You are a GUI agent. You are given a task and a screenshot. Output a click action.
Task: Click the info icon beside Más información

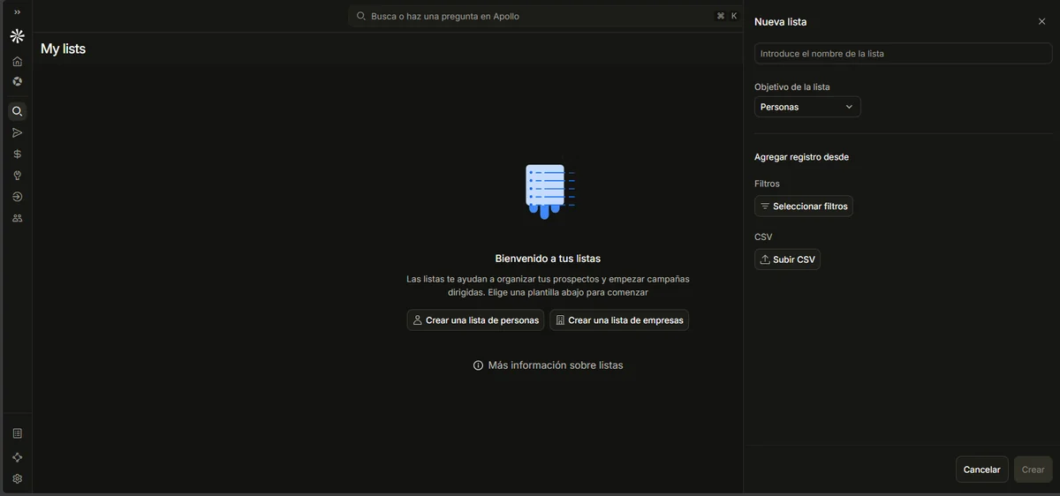click(479, 365)
